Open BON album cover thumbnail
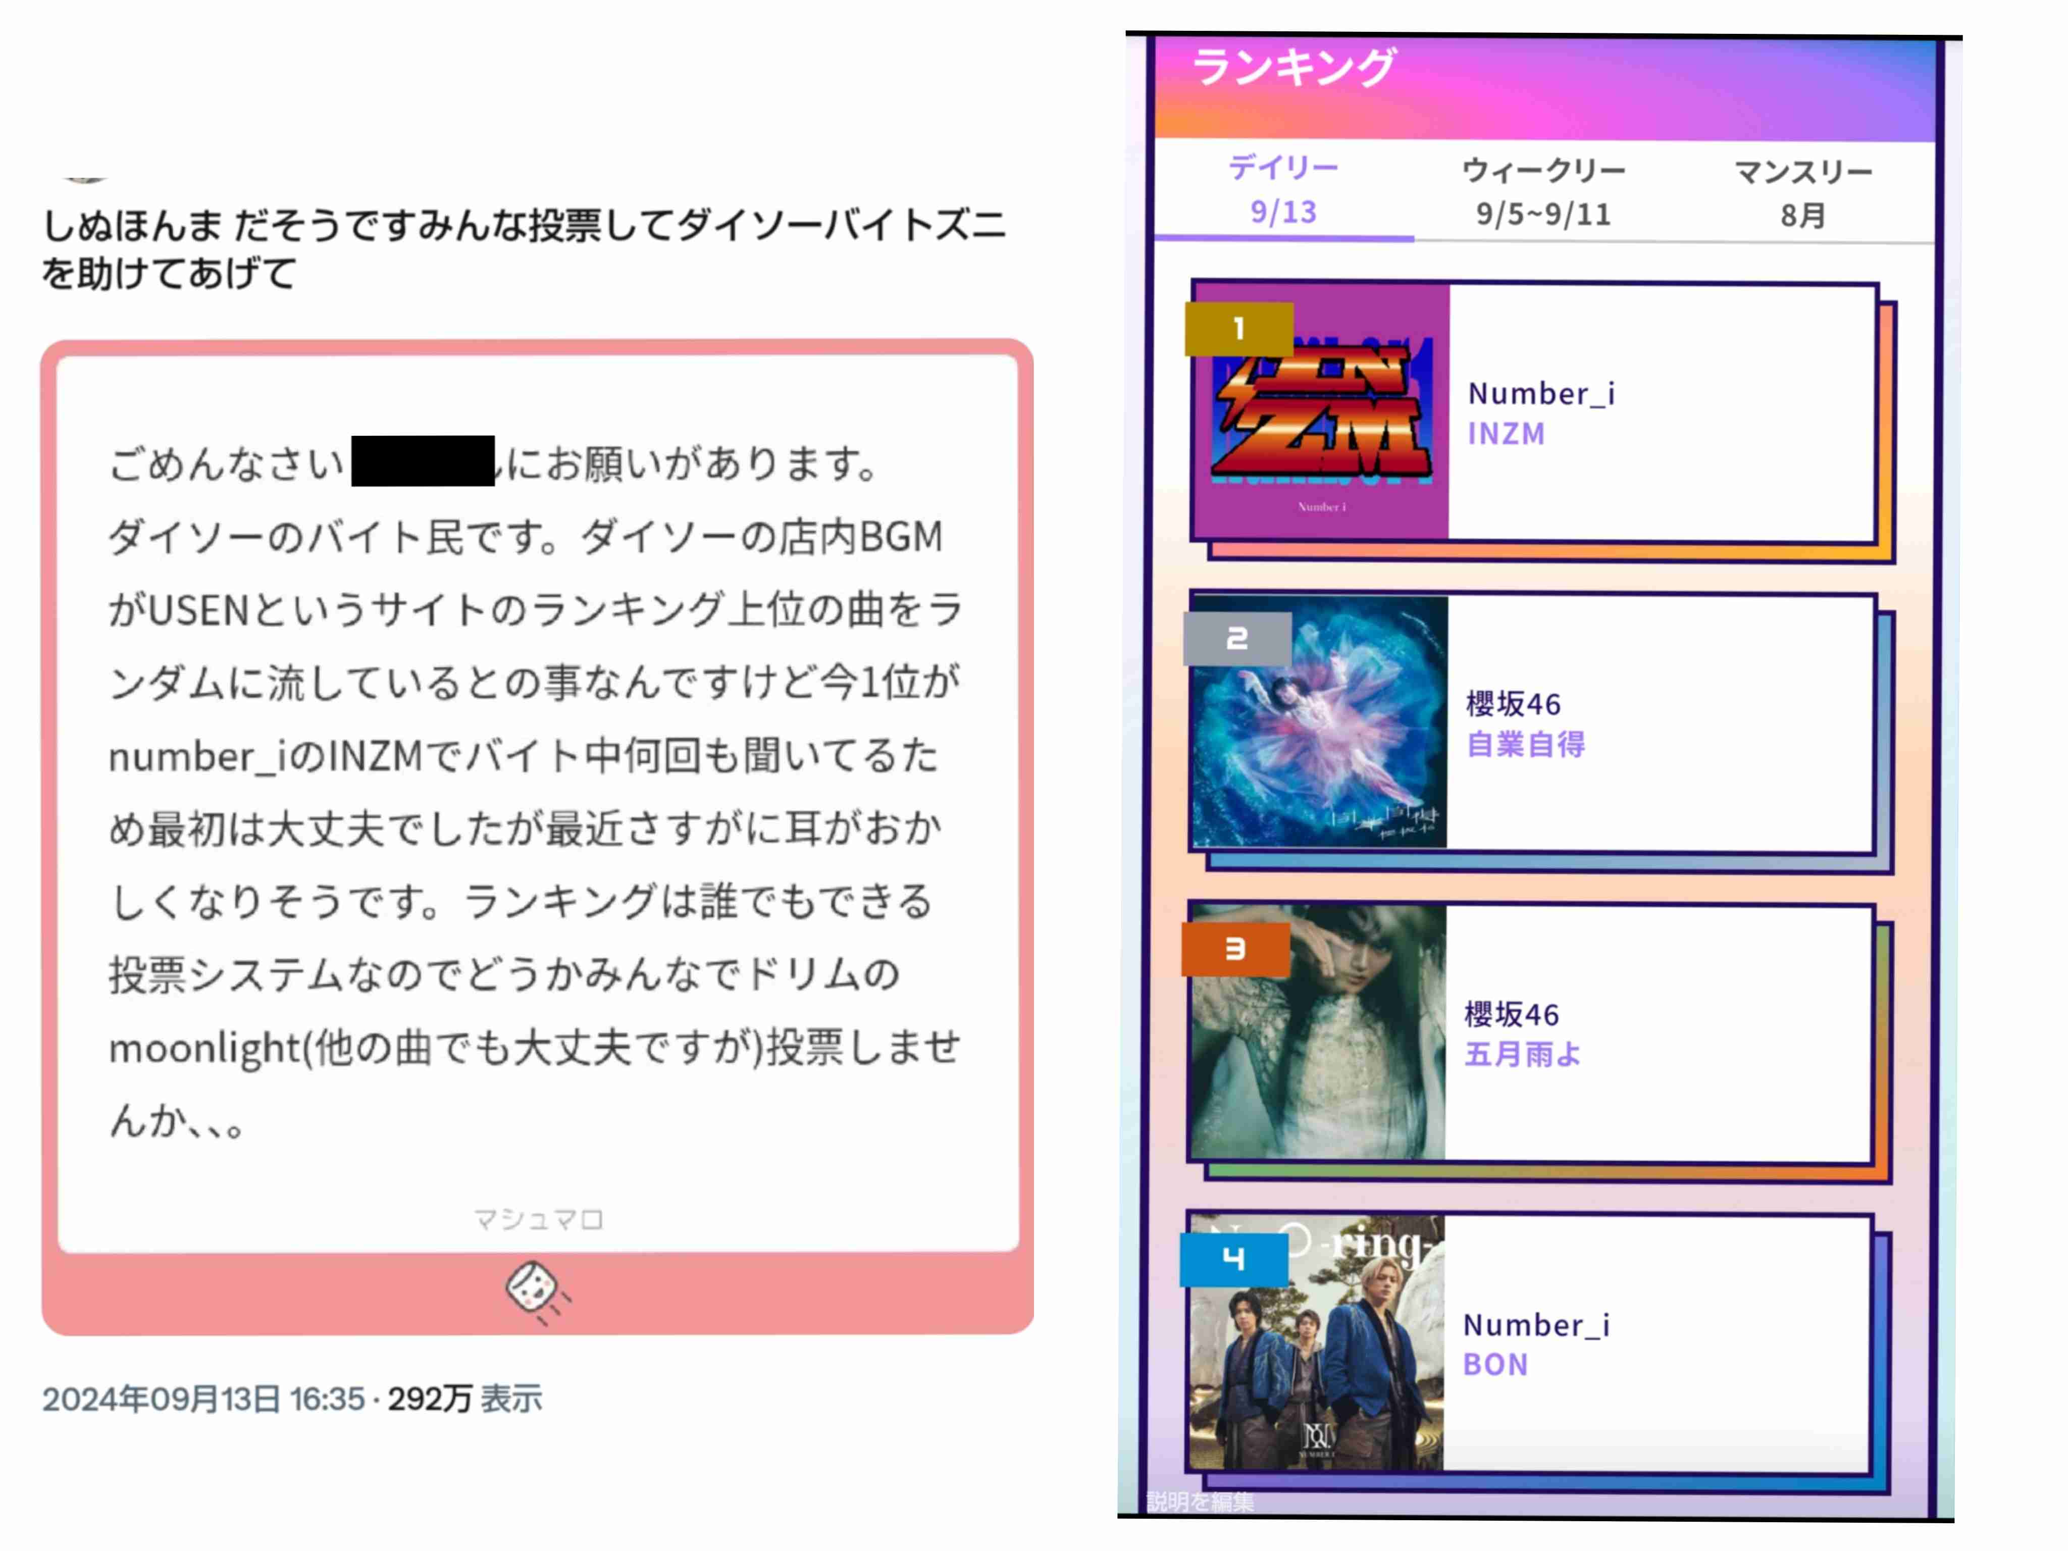Viewport: 2068px width, 1551px height. point(1316,1342)
